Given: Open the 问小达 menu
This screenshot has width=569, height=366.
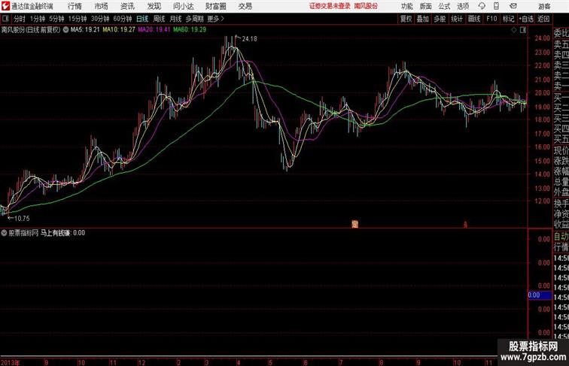Looking at the screenshot, I should pyautogui.click(x=183, y=6).
